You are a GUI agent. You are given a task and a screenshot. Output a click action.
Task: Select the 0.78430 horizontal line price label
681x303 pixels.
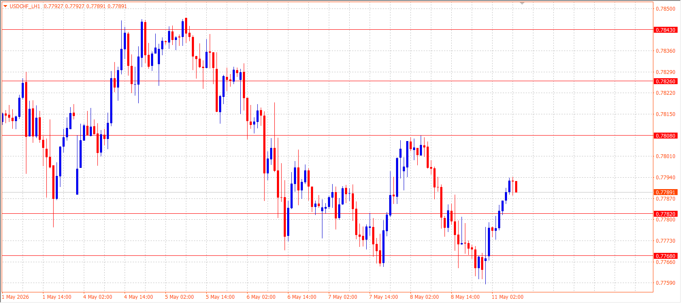[665, 30]
